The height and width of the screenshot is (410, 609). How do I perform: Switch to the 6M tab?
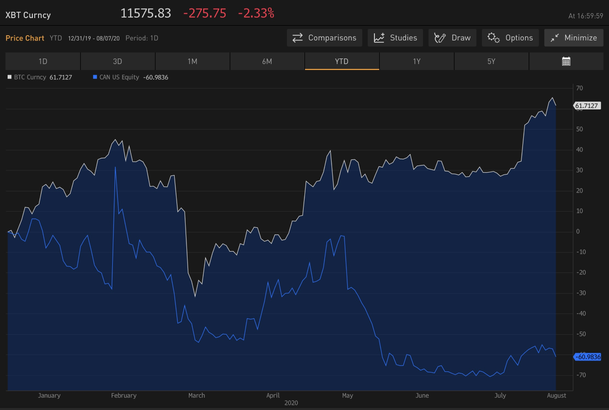click(x=267, y=61)
